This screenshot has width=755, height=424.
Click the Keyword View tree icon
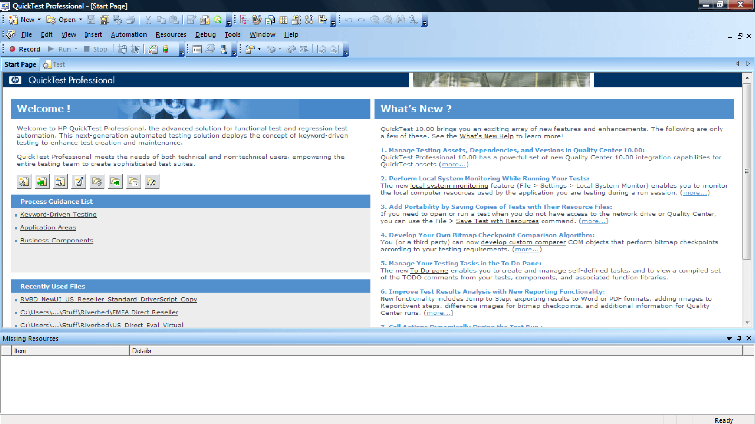244,20
